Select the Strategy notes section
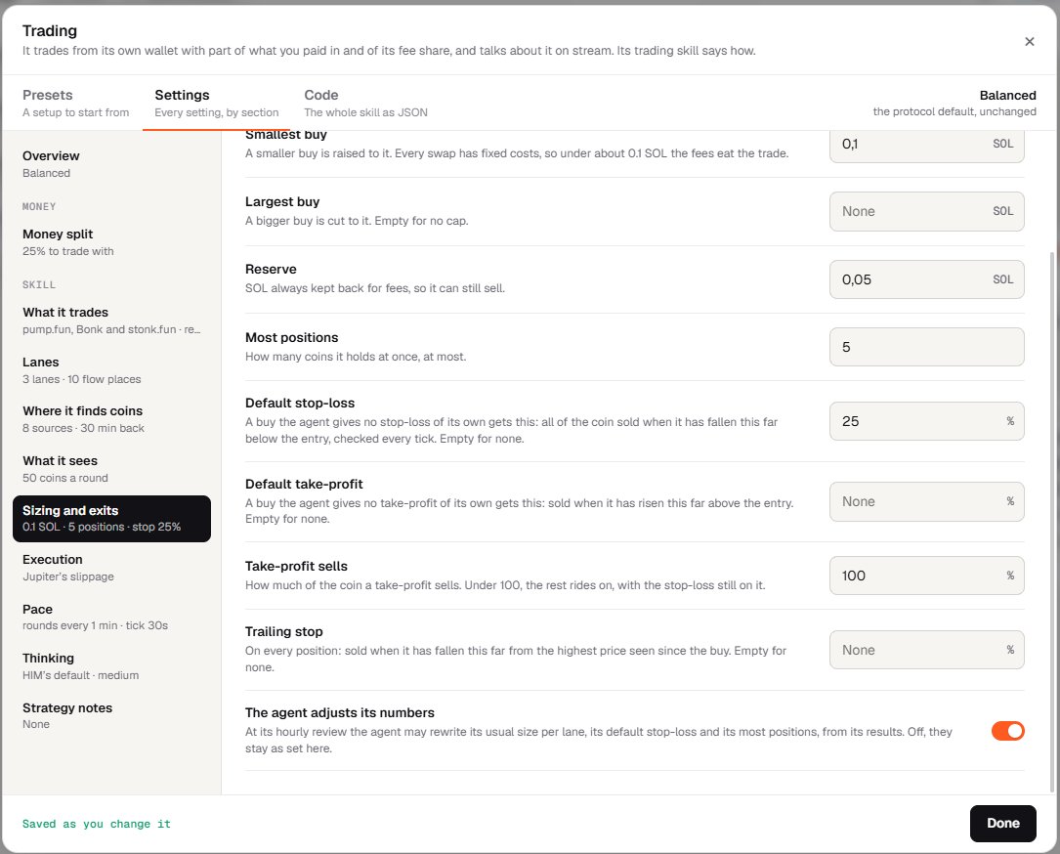 point(111,716)
